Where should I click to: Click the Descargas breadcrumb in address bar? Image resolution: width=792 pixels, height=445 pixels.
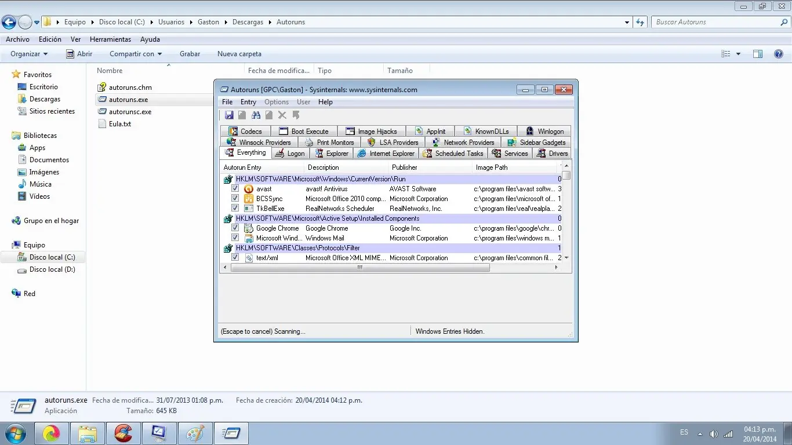click(248, 22)
